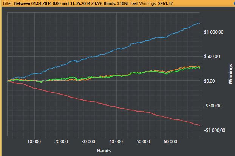Screen dimensions: 235x156
Task: Click the filter date range text
Action: point(58,3)
